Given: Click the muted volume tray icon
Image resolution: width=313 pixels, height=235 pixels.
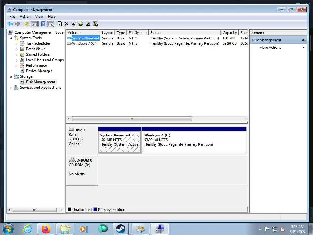Looking at the screenshot, I should (x=282, y=229).
